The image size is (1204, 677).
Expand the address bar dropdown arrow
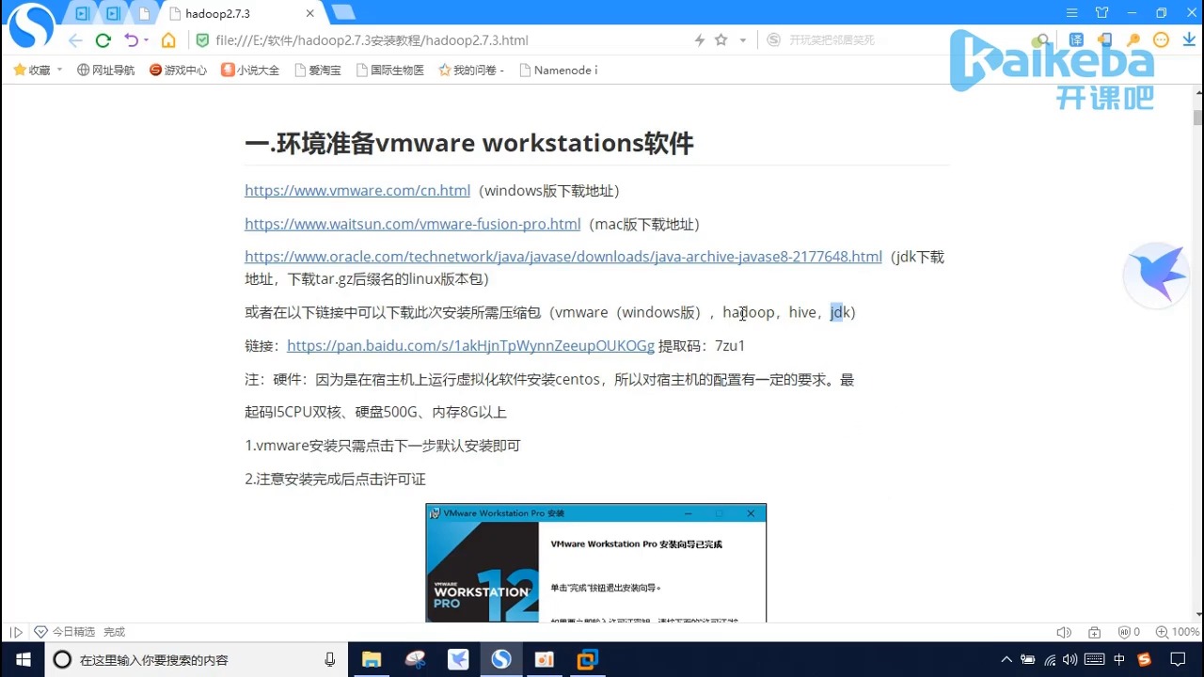(743, 40)
